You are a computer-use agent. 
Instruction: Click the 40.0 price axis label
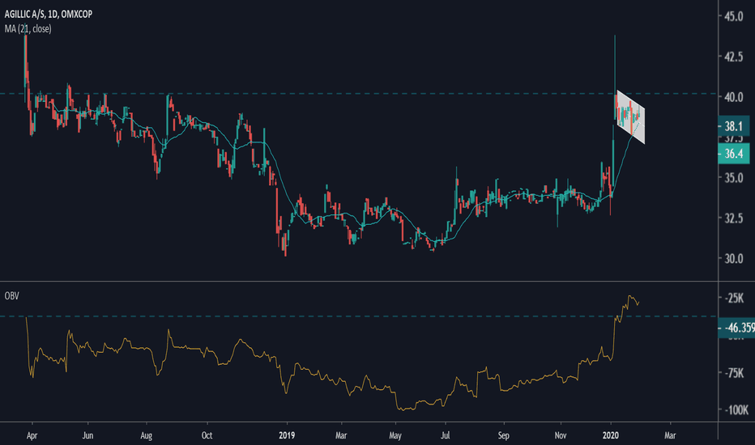tap(734, 97)
